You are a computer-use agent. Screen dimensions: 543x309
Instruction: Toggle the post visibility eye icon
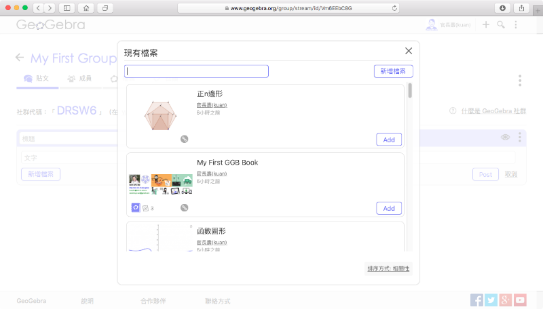point(505,137)
